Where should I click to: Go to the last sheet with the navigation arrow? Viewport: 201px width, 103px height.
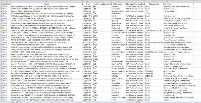(6, 102)
